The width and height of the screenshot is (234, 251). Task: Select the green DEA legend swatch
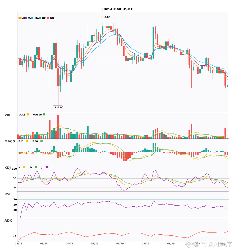click(x=42, y=141)
